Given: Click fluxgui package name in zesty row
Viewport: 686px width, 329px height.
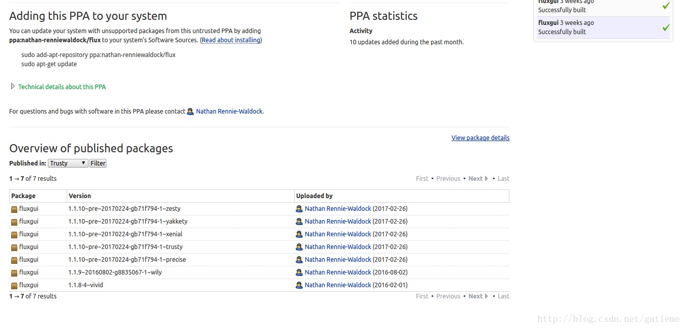Looking at the screenshot, I should [x=28, y=209].
